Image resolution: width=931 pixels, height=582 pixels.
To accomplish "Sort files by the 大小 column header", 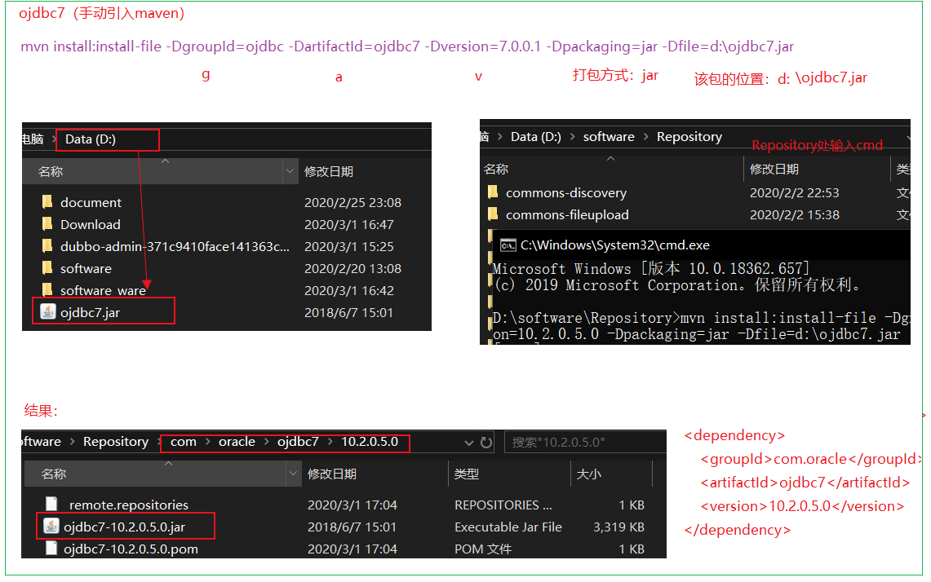I will tap(589, 474).
